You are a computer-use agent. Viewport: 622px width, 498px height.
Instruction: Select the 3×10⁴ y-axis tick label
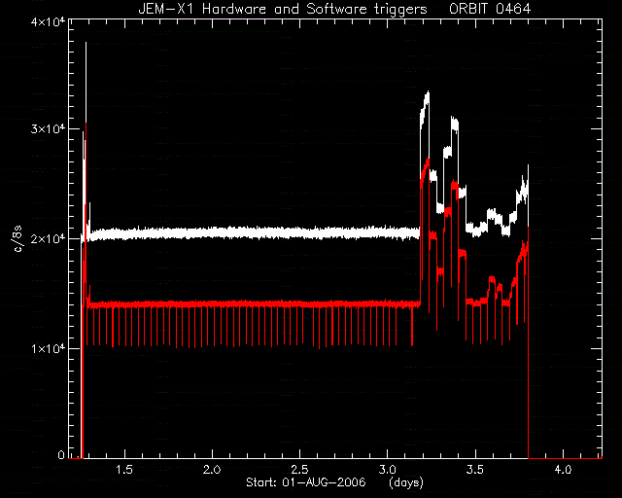[x=48, y=129]
